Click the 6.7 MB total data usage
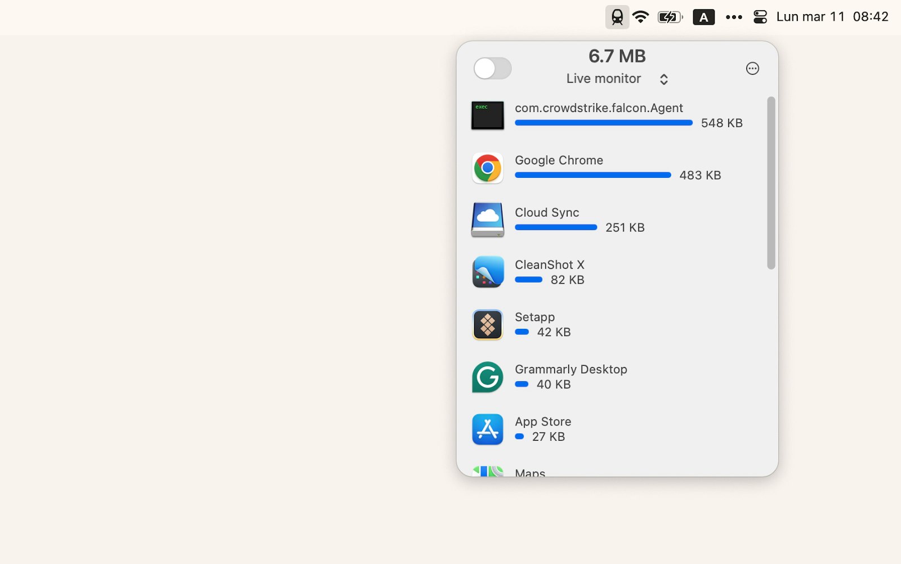Viewport: 901px width, 564px height. pos(617,56)
